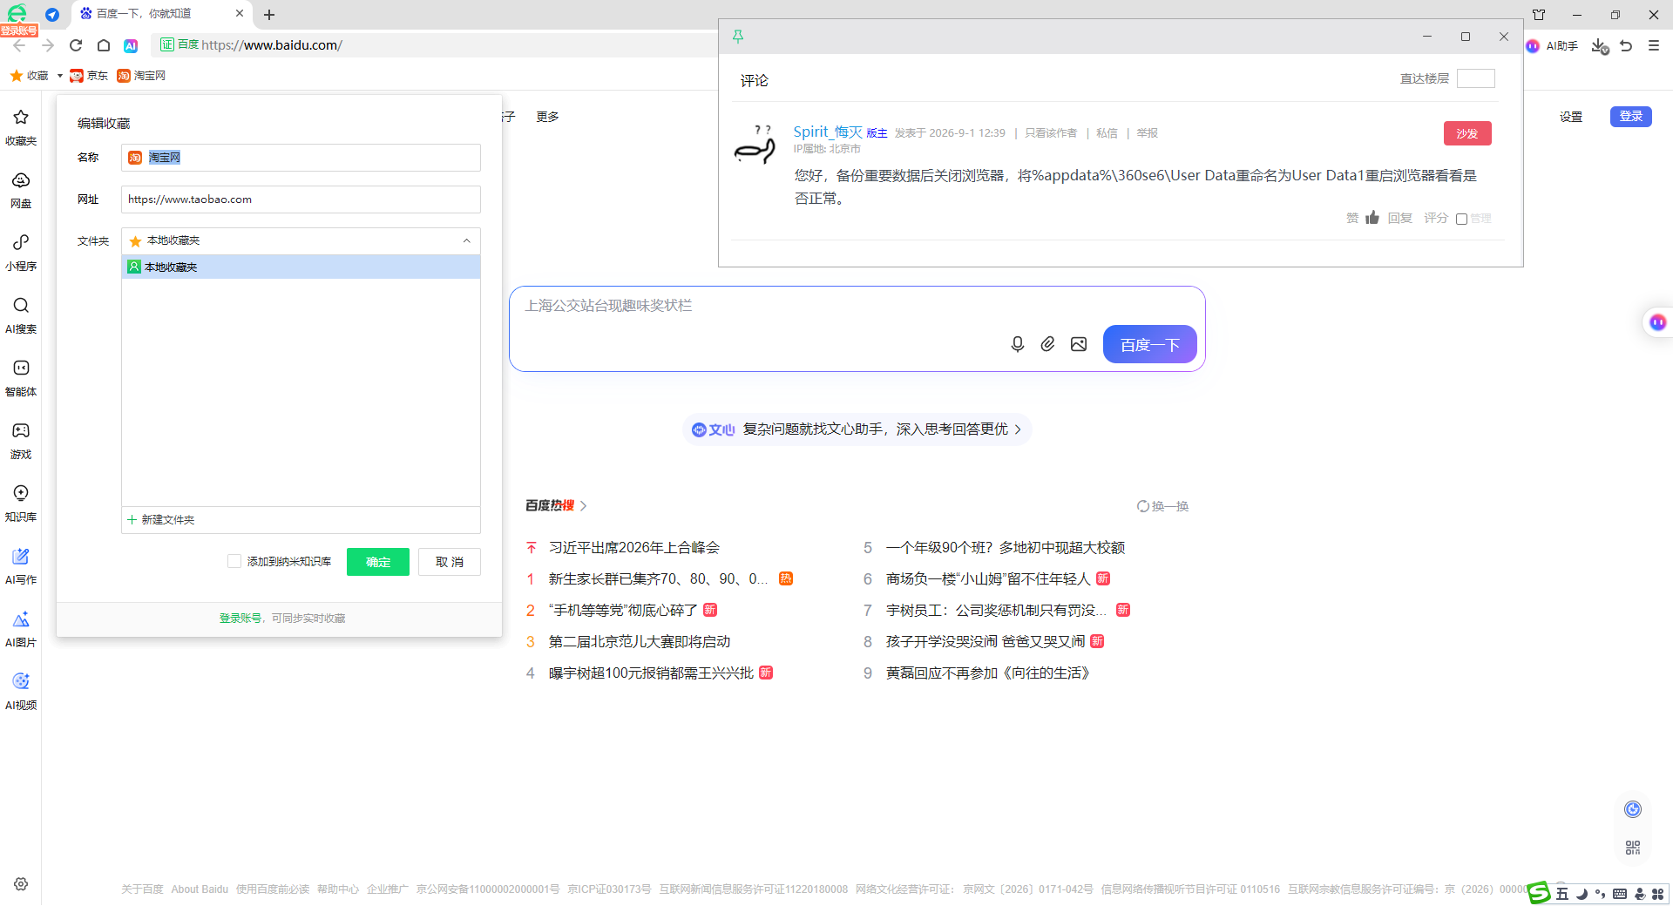This screenshot has height=906, width=1673.
Task: Open image search in Baidu box
Action: point(1079,344)
